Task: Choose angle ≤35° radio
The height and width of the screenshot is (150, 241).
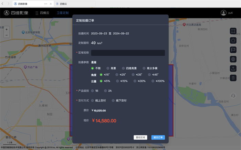Action: [x=133, y=75]
